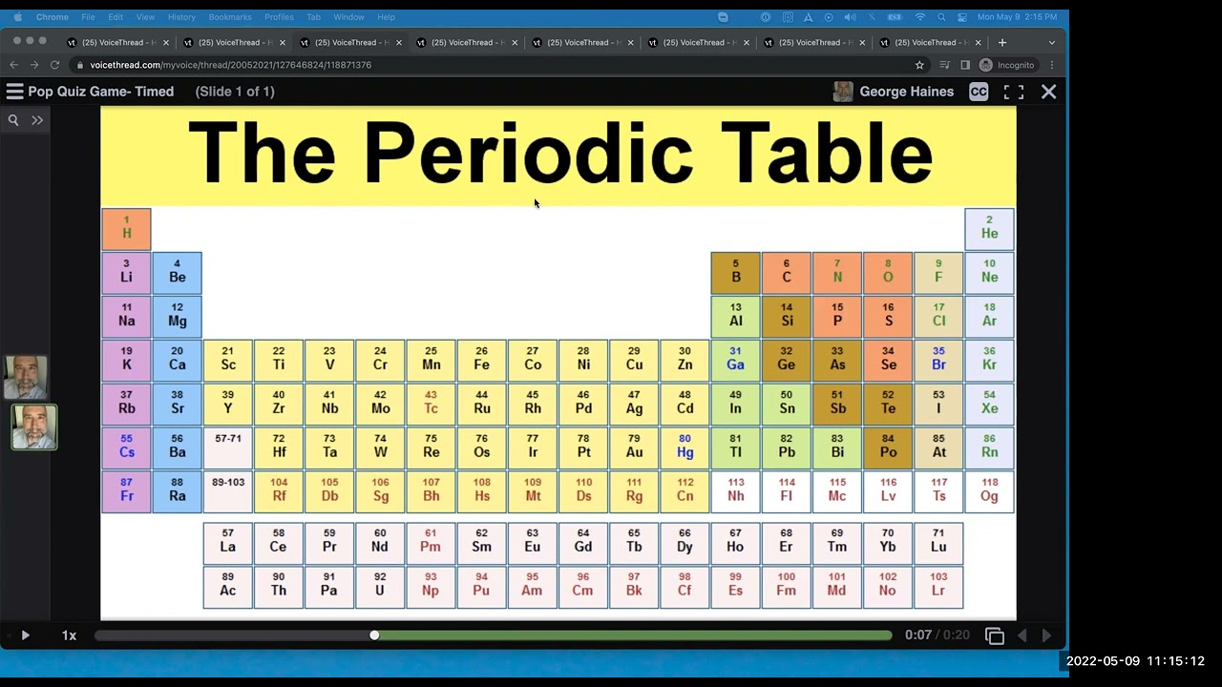
Task: Open the File menu
Action: (88, 17)
